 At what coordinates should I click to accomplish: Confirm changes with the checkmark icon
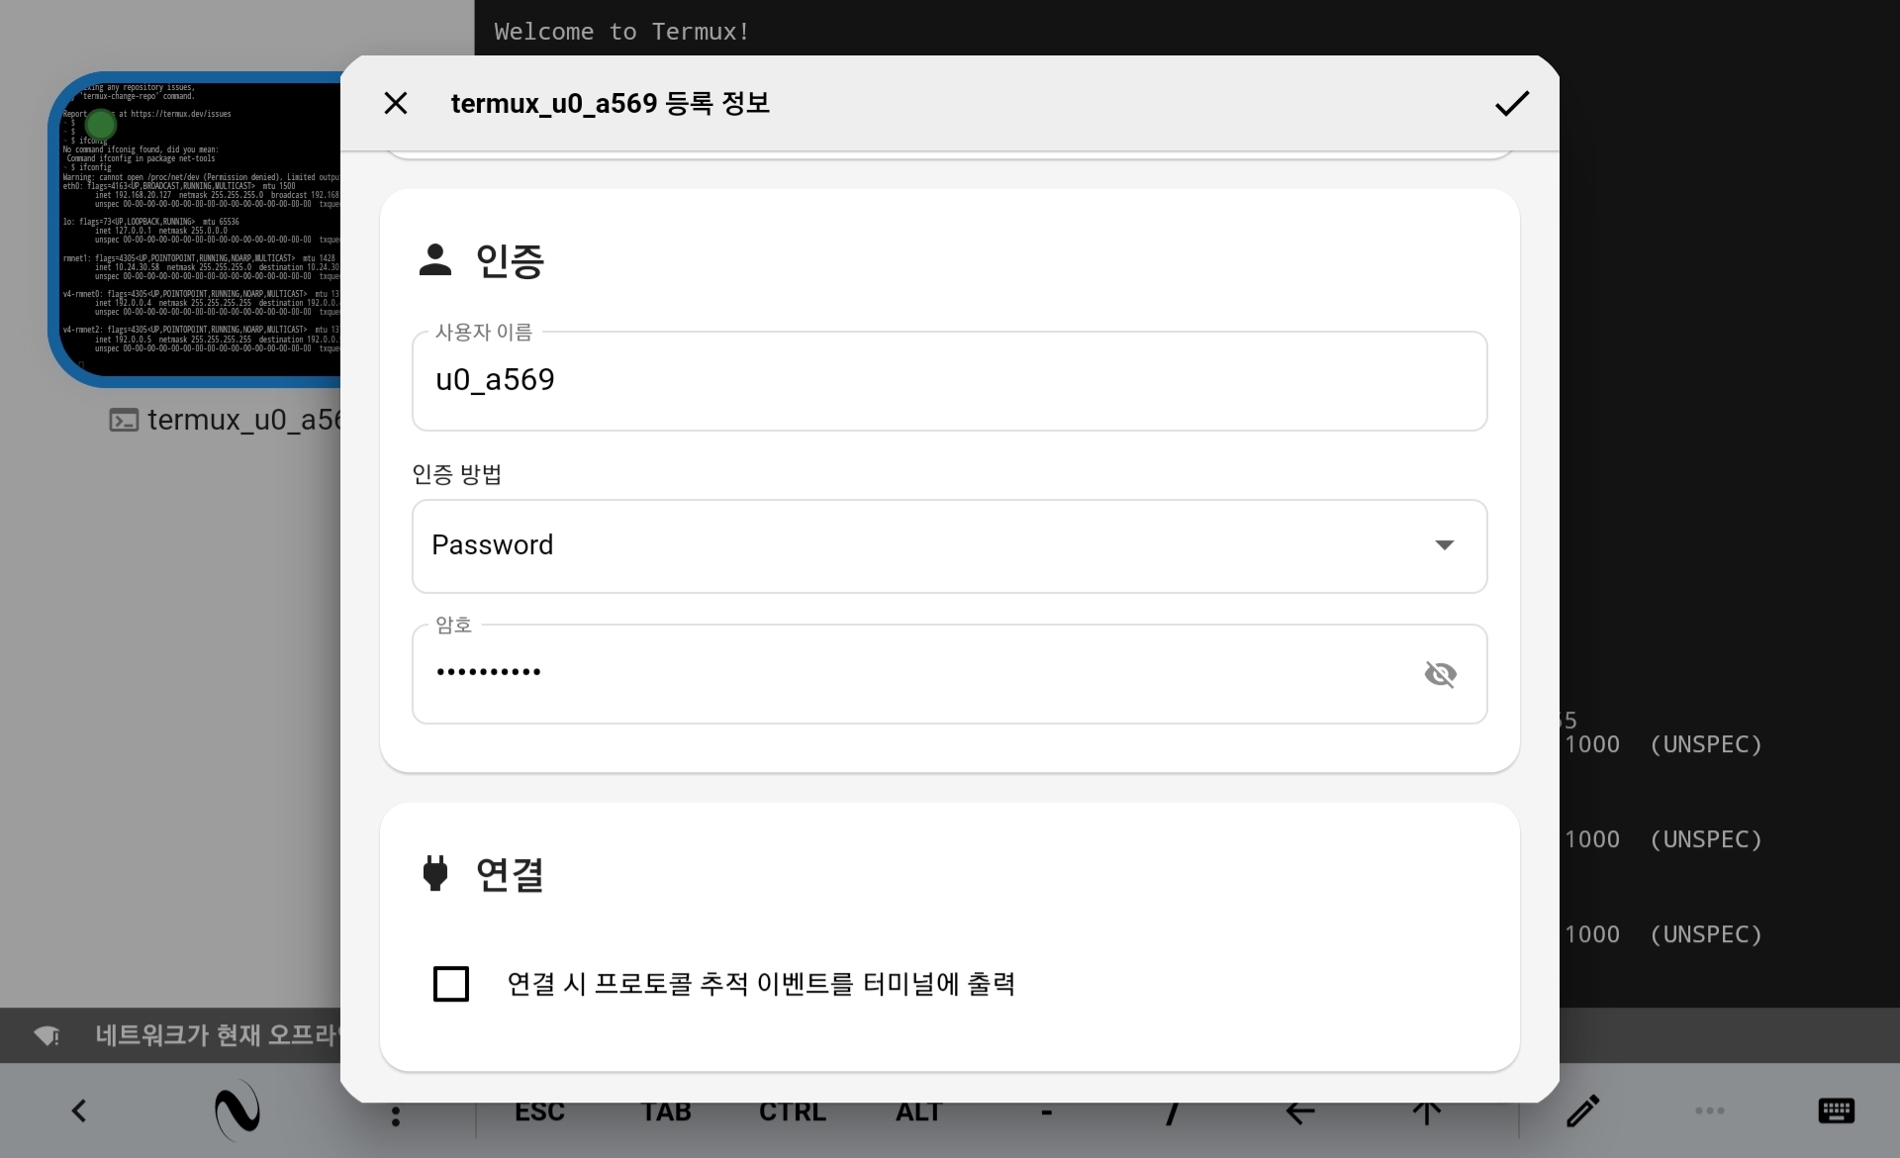click(1511, 103)
